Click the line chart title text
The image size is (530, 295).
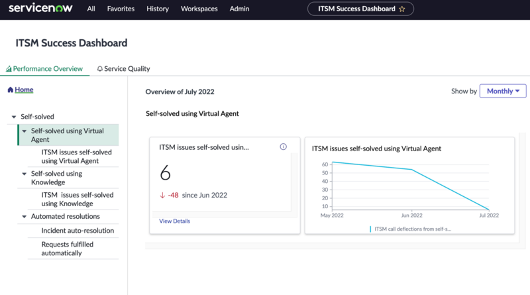[x=376, y=148]
